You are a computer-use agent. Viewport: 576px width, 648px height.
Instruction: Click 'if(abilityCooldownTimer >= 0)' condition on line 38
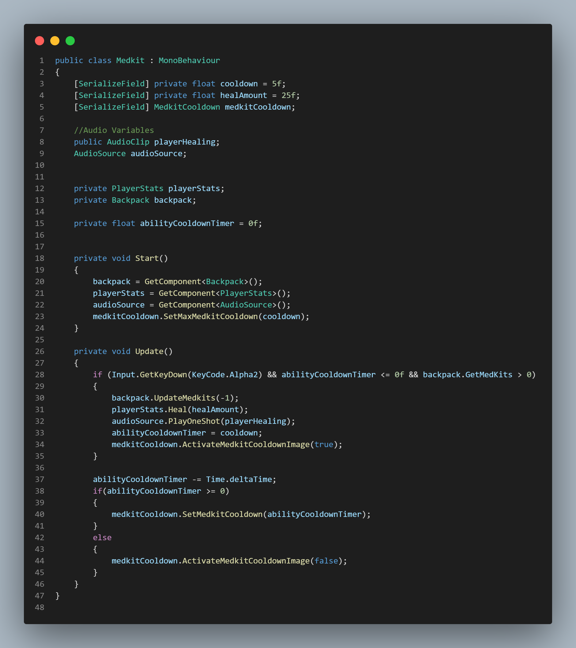click(x=161, y=491)
